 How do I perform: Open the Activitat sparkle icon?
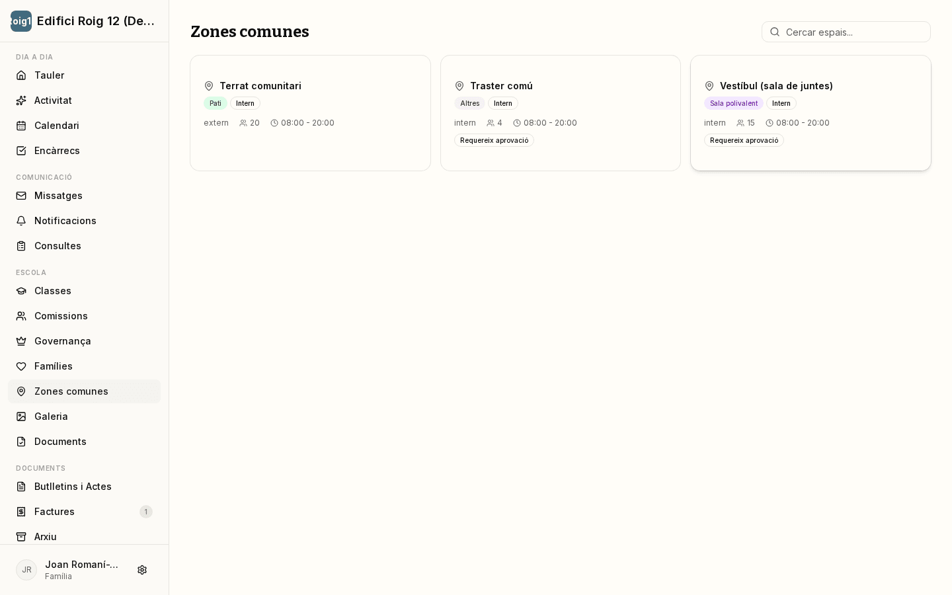pos(21,100)
